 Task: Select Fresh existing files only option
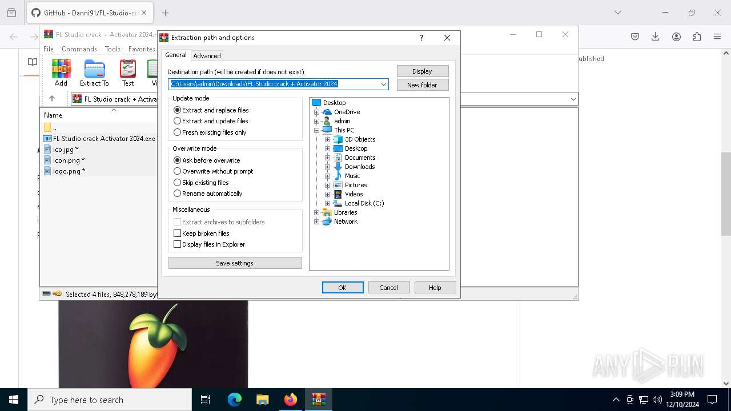210,132
